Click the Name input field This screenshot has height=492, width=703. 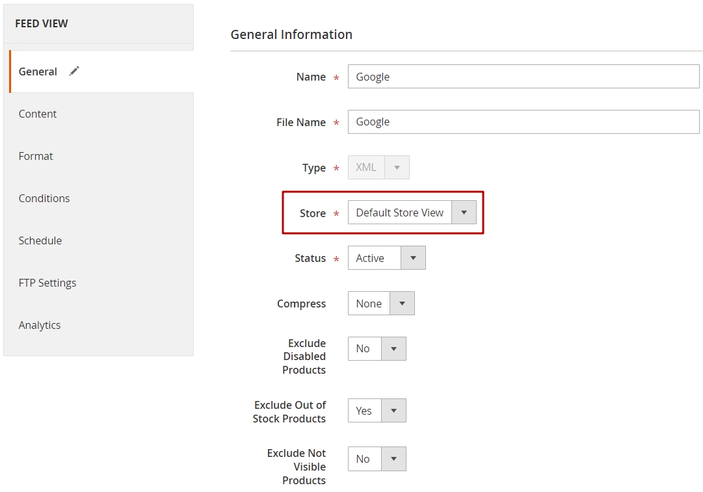coord(524,77)
